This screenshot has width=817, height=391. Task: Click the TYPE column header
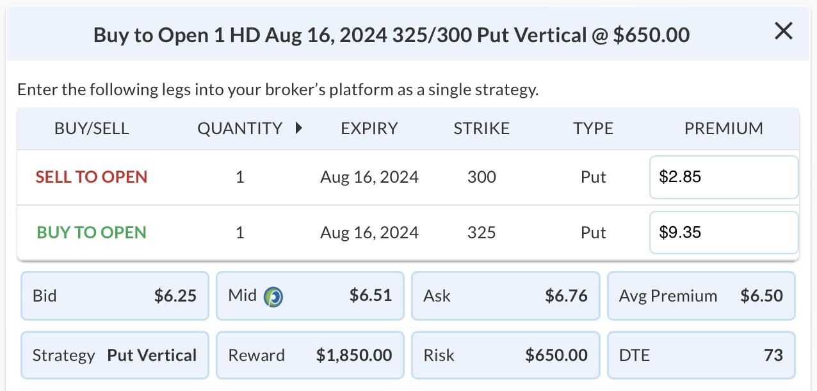(x=593, y=128)
